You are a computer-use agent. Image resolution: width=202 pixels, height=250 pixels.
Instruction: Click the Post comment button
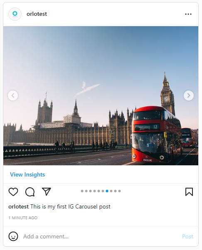[187, 236]
